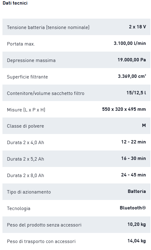Click the 3.369,00 cm² value
This screenshot has width=151, height=250.
point(132,76)
